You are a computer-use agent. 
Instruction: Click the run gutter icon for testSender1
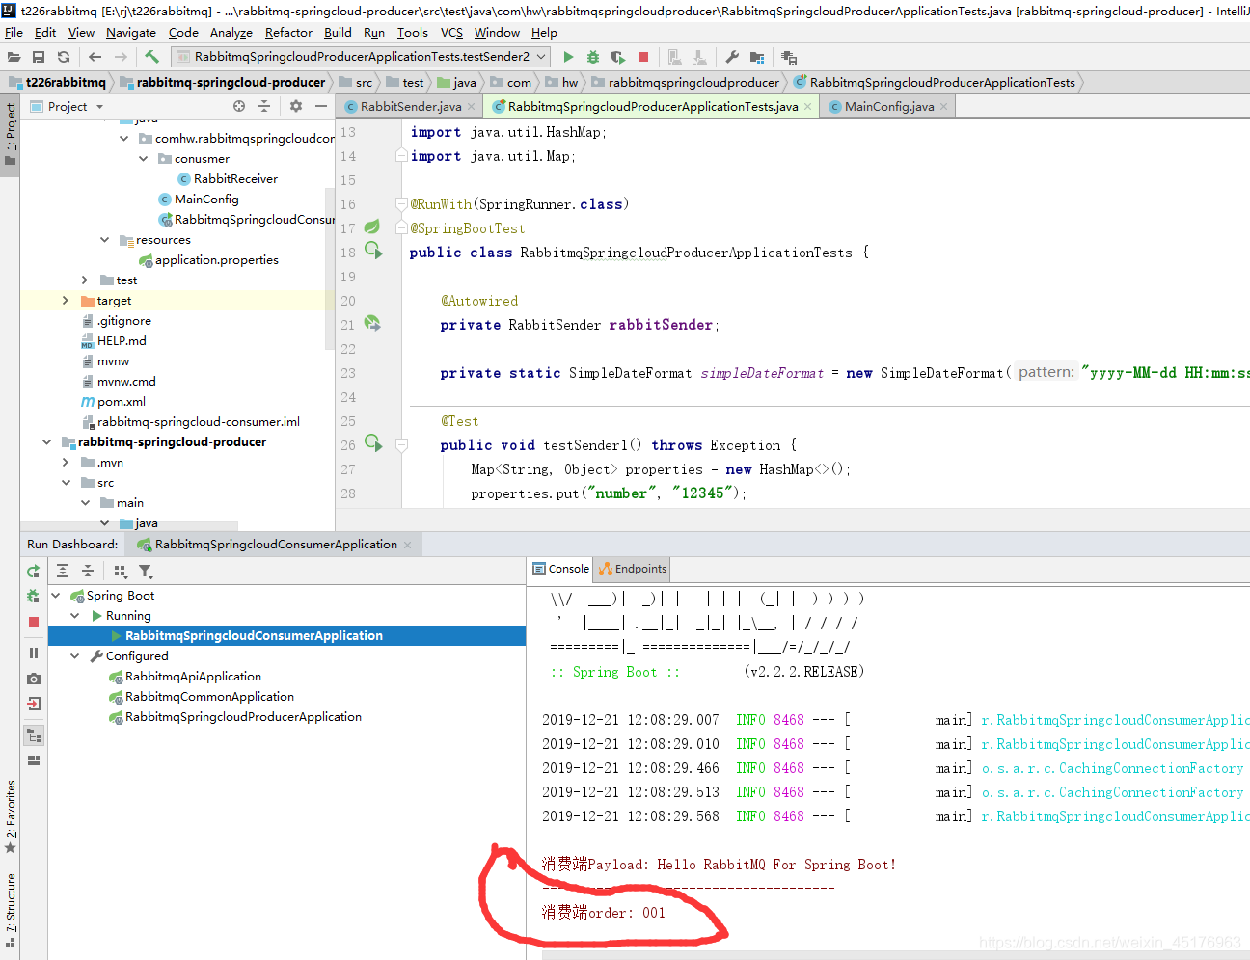pyautogui.click(x=373, y=444)
